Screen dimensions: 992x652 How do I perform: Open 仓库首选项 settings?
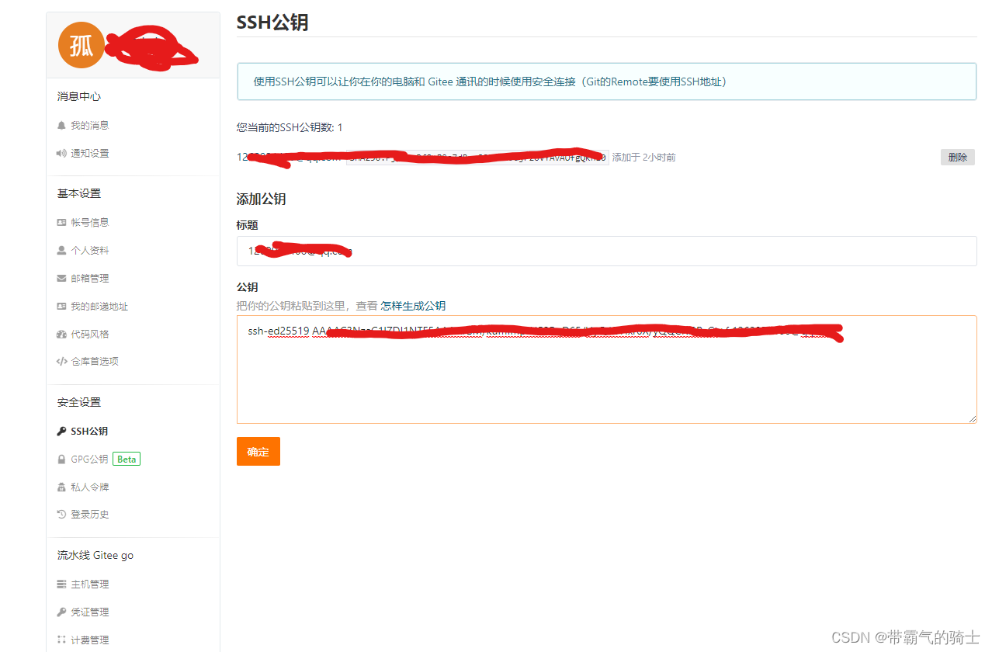(95, 361)
